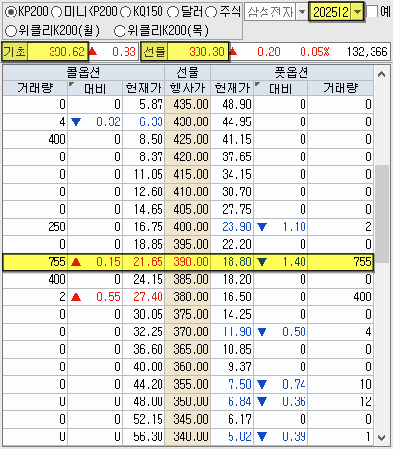Open the 삼성전자 stock dropdown arrow
Viewport: 393px width, 449px height.
coord(302,12)
